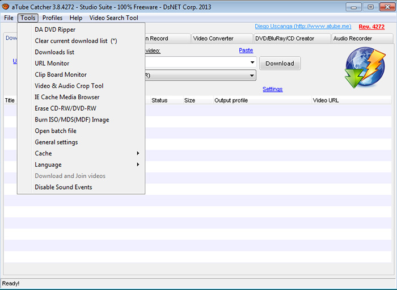Open Video Search Tool menu

(x=113, y=18)
